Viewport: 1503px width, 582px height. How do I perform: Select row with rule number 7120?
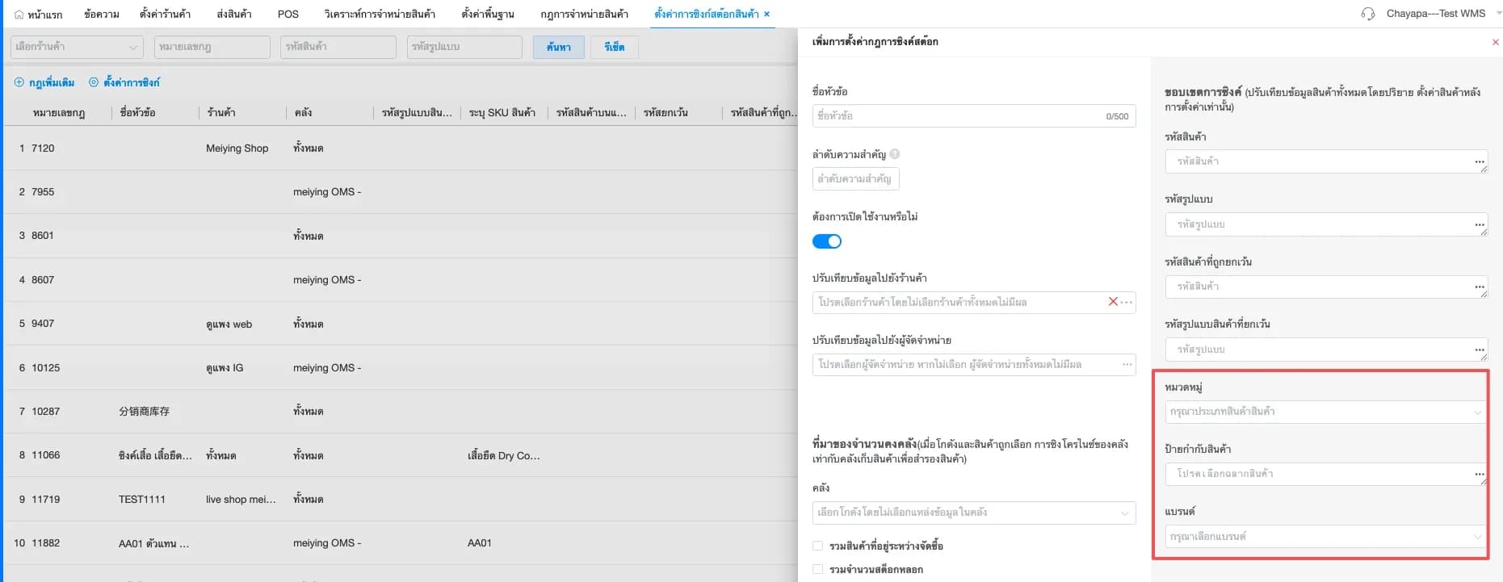[401, 149]
